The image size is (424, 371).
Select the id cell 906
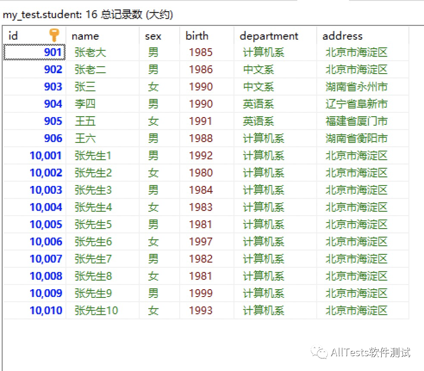[34, 138]
